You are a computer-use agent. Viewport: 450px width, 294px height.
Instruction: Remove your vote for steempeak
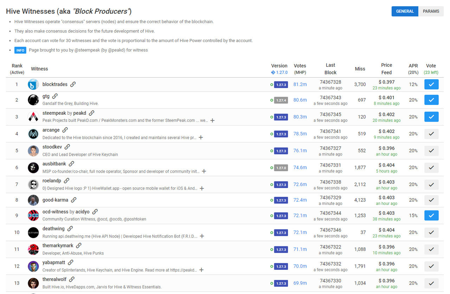[x=431, y=117]
